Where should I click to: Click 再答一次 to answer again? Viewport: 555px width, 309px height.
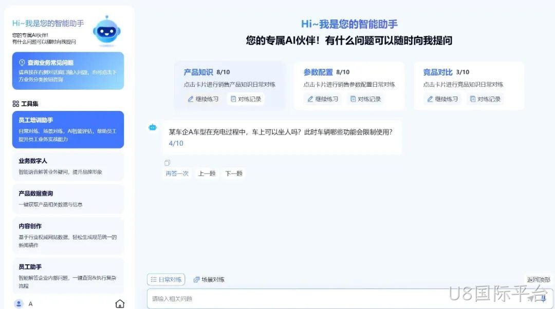click(x=177, y=173)
